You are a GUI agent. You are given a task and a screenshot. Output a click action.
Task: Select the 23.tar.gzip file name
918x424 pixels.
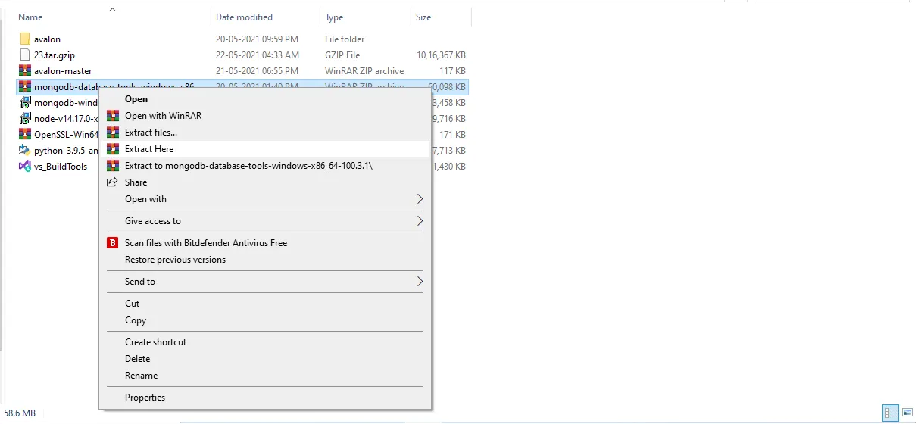[55, 55]
